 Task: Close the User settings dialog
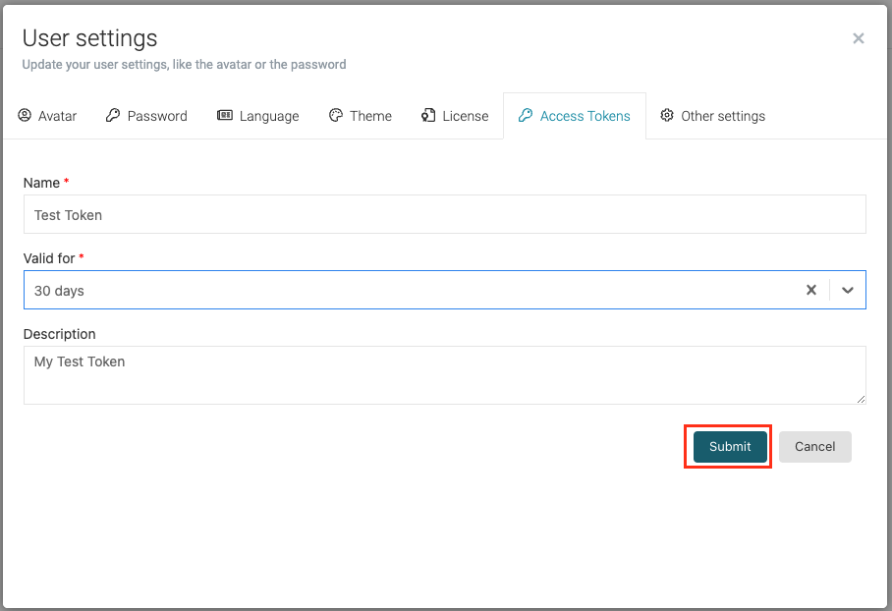[859, 38]
